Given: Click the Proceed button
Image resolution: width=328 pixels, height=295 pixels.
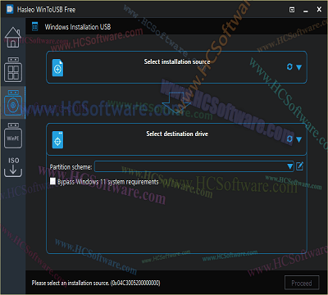Looking at the screenshot, I should (x=302, y=283).
